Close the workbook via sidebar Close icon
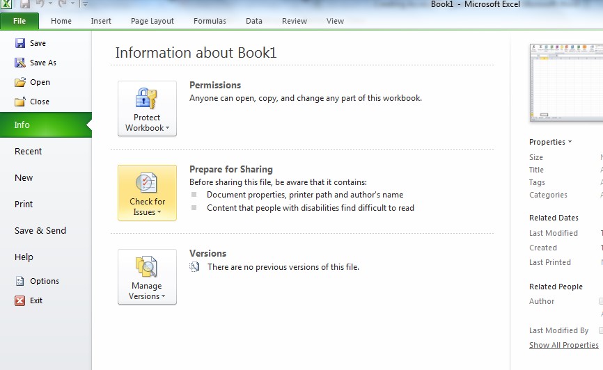The width and height of the screenshot is (603, 370). tap(20, 102)
